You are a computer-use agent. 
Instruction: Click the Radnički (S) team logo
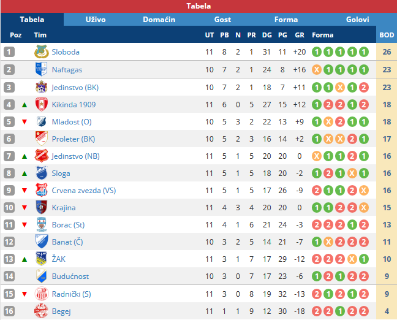pyautogui.click(x=42, y=294)
